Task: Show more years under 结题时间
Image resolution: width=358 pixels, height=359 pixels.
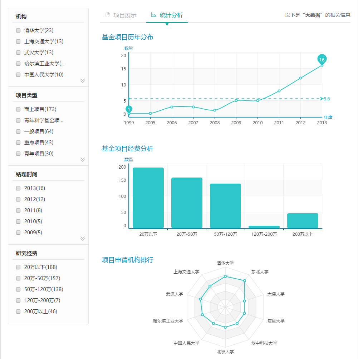Action: [83, 239]
